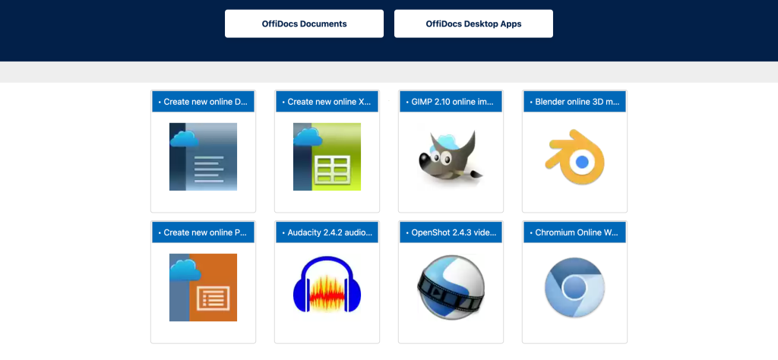Launch OpenShot via the film-strip sphere icon
The height and width of the screenshot is (360, 778).
pos(451,288)
